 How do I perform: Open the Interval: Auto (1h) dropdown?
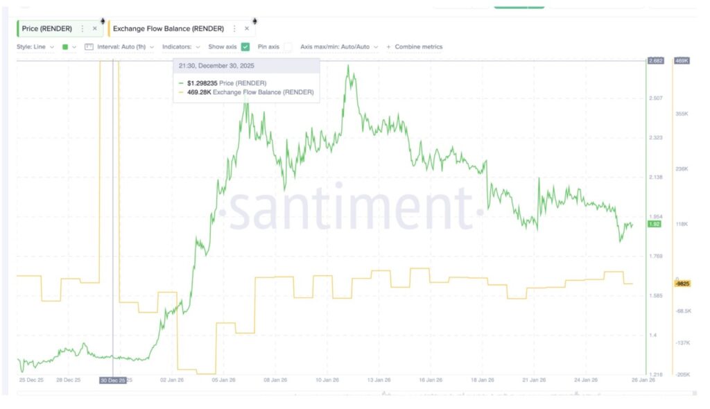pyautogui.click(x=125, y=47)
